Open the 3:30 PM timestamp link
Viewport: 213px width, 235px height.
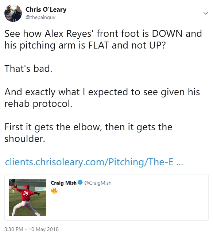tap(14, 229)
